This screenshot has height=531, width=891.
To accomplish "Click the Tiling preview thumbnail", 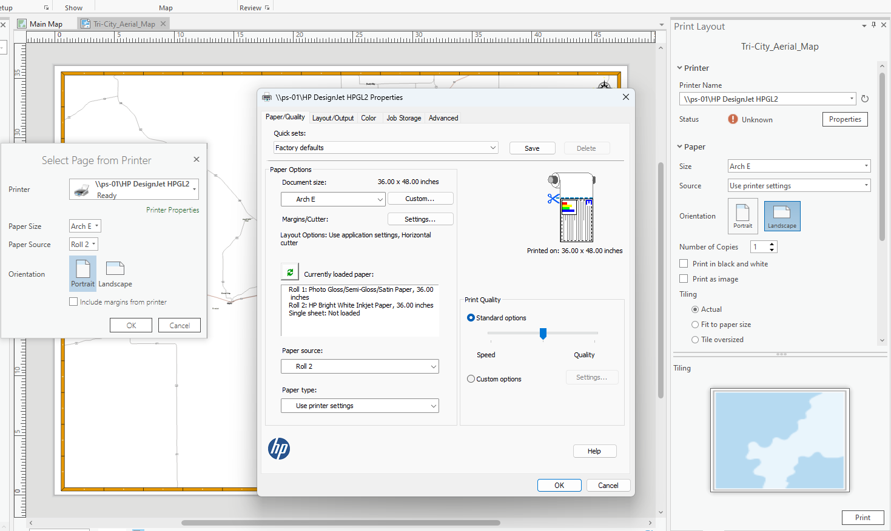I will 779,440.
